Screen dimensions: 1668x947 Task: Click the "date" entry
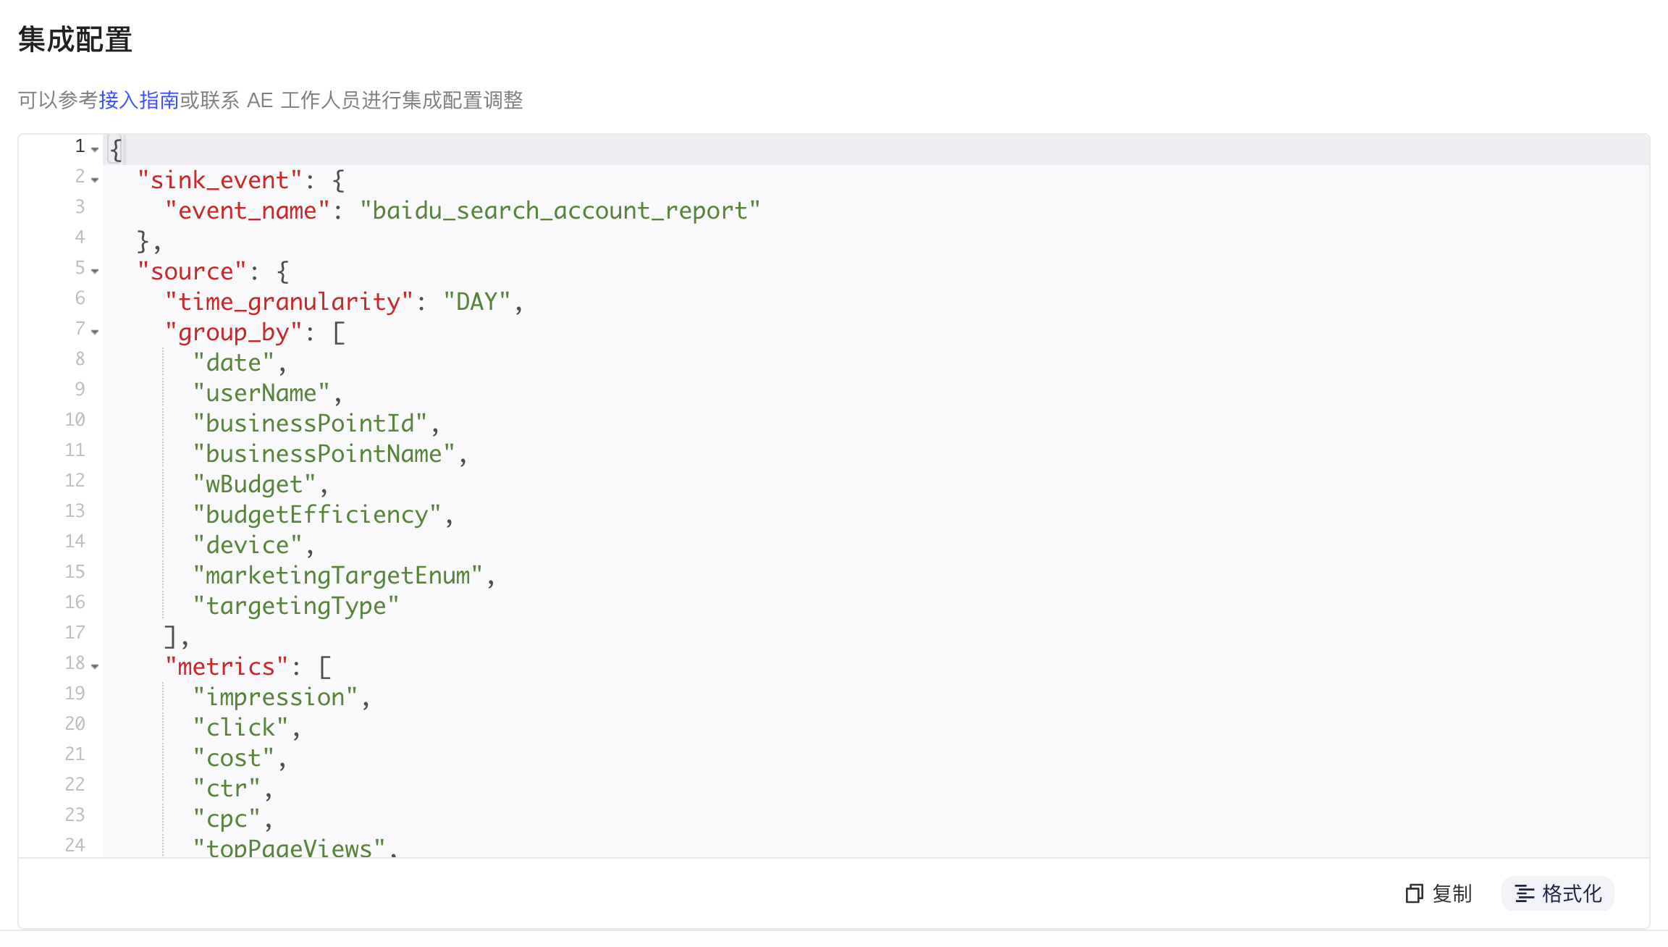[233, 362]
